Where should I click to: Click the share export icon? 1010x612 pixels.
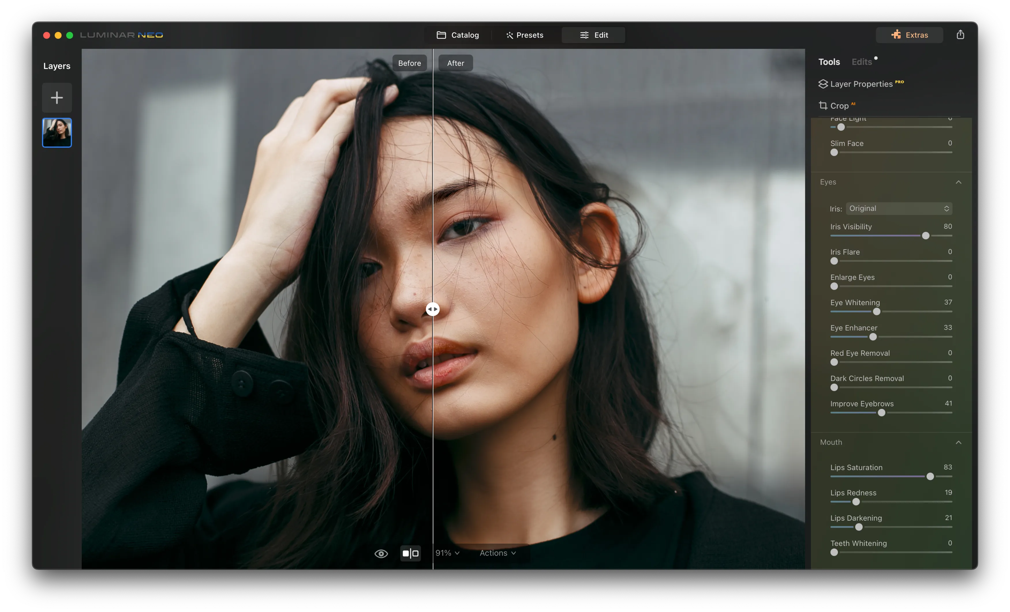[x=960, y=35]
